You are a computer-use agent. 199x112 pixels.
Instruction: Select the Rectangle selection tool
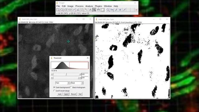pos(58,10)
